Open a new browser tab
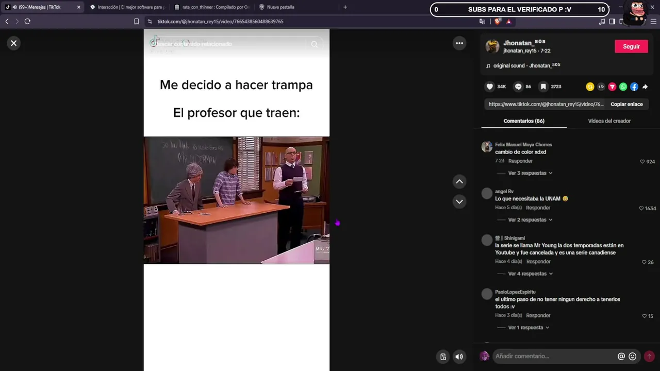 345,7
